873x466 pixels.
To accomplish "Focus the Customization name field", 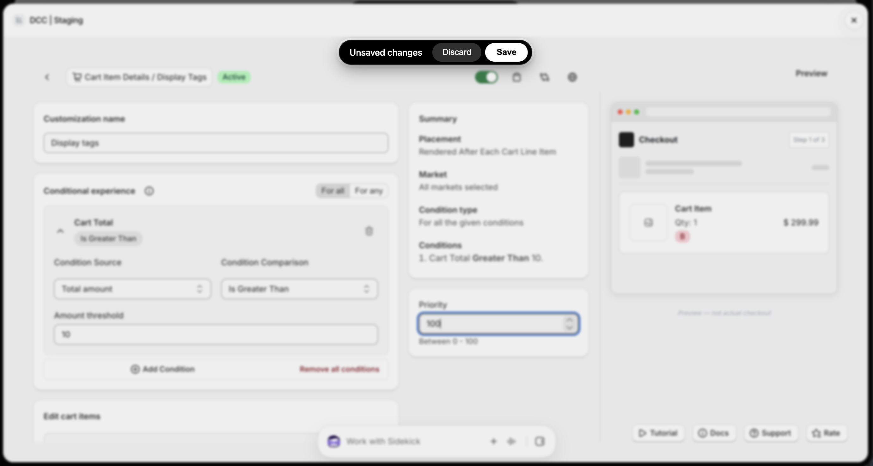I will [216, 143].
